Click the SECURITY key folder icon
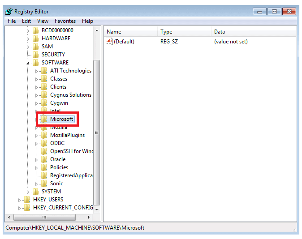302x239 pixels. (36, 55)
